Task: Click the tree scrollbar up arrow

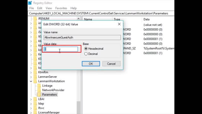Action: [x=79, y=19]
